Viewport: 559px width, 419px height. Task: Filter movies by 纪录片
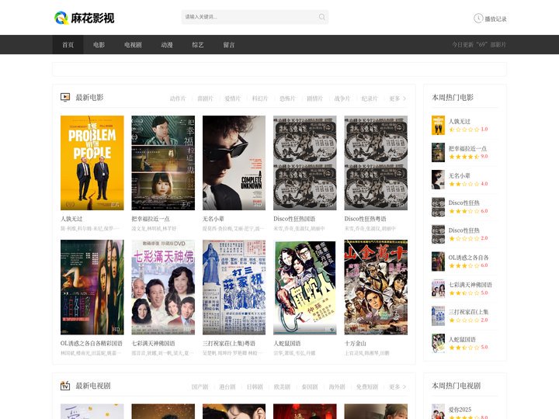pyautogui.click(x=370, y=99)
